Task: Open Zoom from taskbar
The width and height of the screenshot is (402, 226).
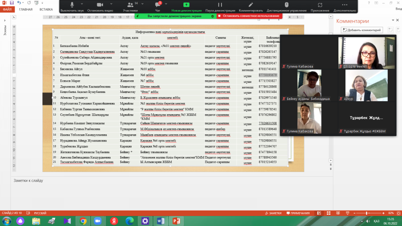Action: point(98,221)
